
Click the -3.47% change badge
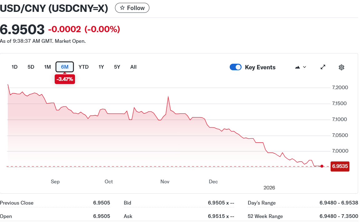tap(65, 79)
